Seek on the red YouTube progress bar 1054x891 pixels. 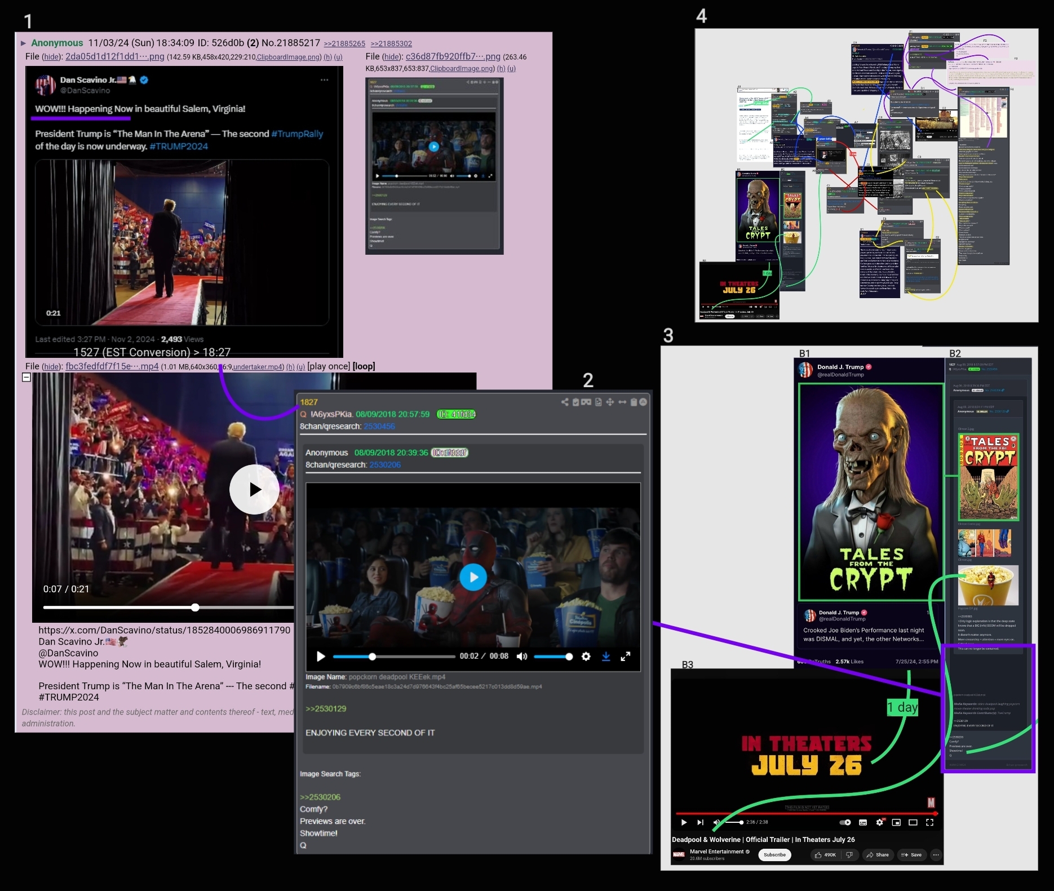coord(806,813)
